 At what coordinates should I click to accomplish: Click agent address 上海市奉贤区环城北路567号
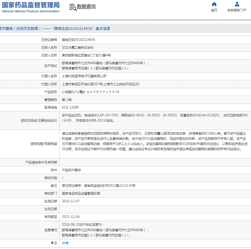click(100, 84)
